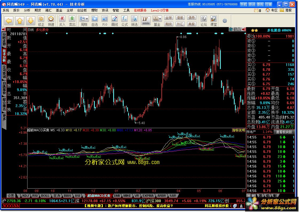Select the 画线 drawing tool

115,21
